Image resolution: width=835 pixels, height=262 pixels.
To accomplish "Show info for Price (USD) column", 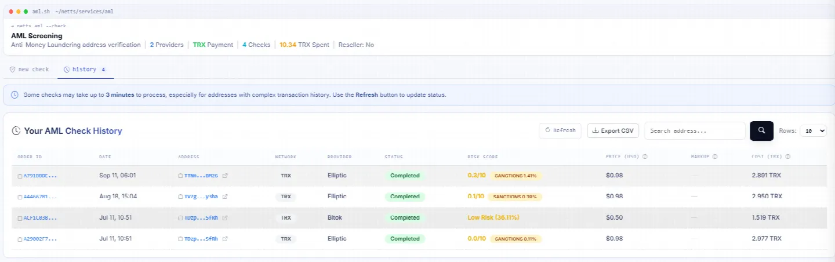I will [645, 157].
